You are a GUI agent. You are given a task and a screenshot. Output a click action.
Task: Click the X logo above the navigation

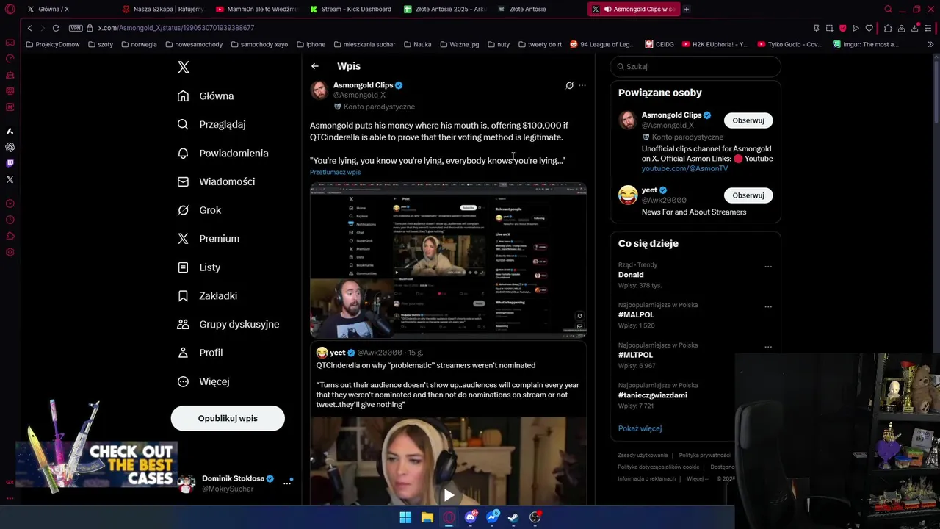click(x=184, y=67)
